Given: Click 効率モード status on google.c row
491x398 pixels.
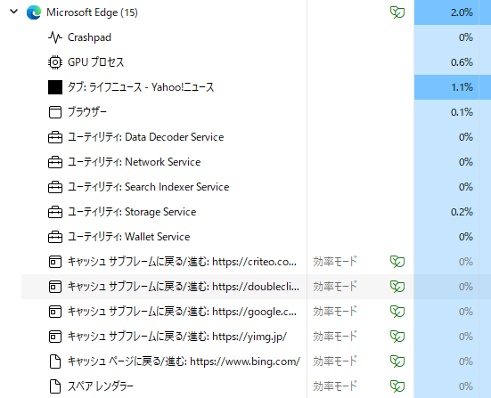Looking at the screenshot, I should click(x=335, y=312).
